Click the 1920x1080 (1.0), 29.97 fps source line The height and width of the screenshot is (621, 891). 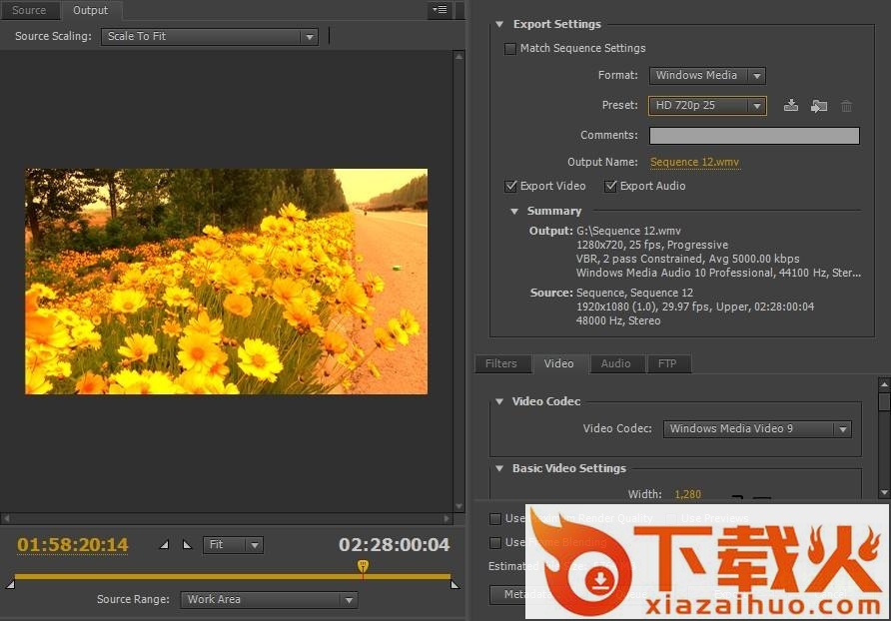pyautogui.click(x=695, y=307)
